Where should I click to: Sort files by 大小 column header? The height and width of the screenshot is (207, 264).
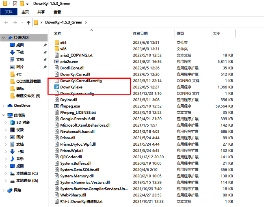(217, 33)
